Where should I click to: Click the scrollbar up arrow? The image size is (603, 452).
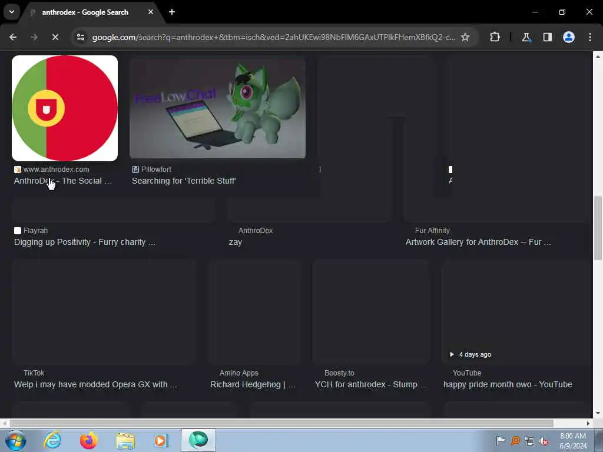[598, 56]
